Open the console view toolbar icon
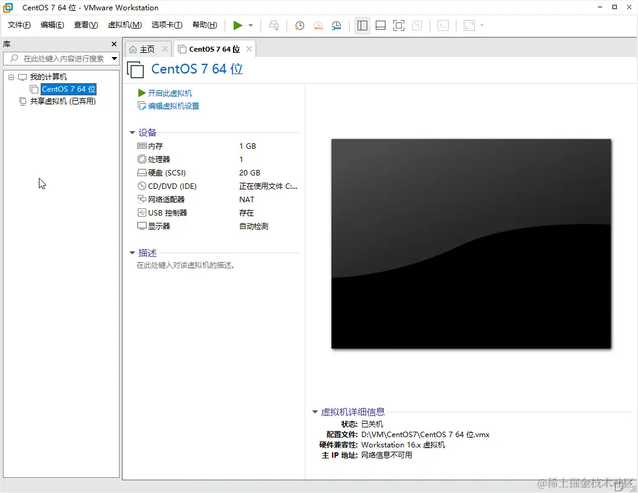The height and width of the screenshot is (493, 638). point(443,25)
